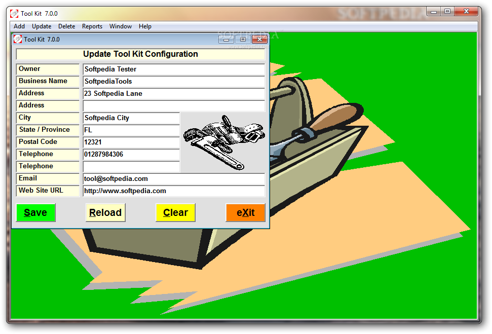Click the orange eXit button
The height and width of the screenshot is (334, 492).
pyautogui.click(x=245, y=212)
